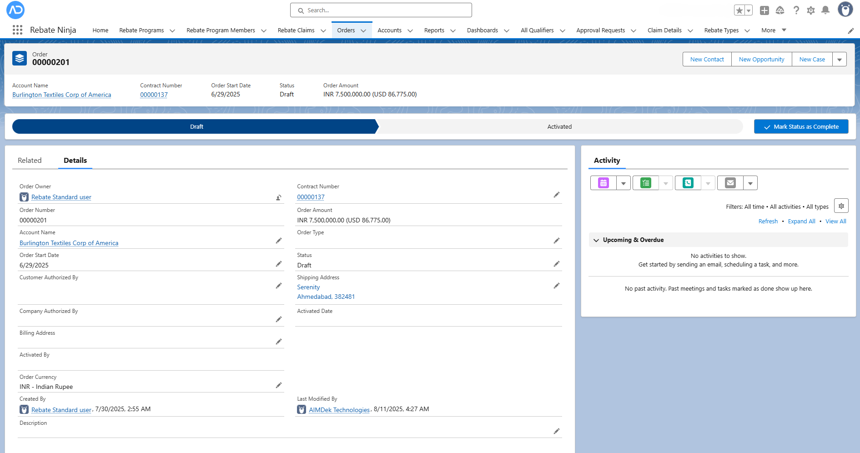Open the Rebate Claims nav tab
Screen dimensions: 860x453
click(296, 30)
